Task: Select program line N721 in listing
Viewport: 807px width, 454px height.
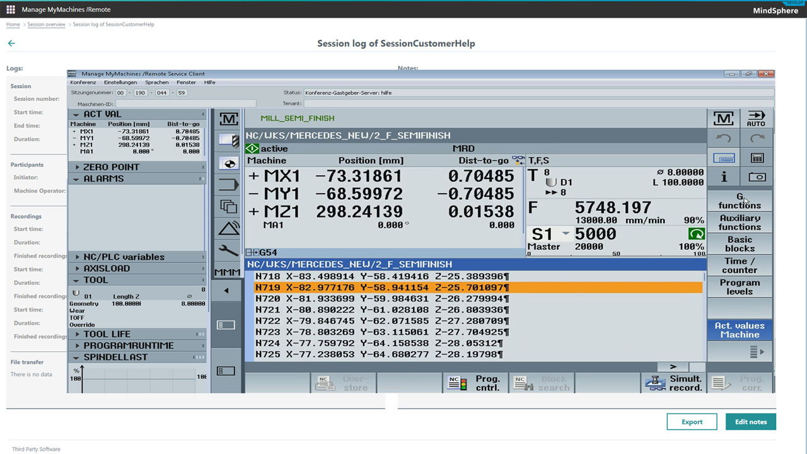Action: [382, 310]
